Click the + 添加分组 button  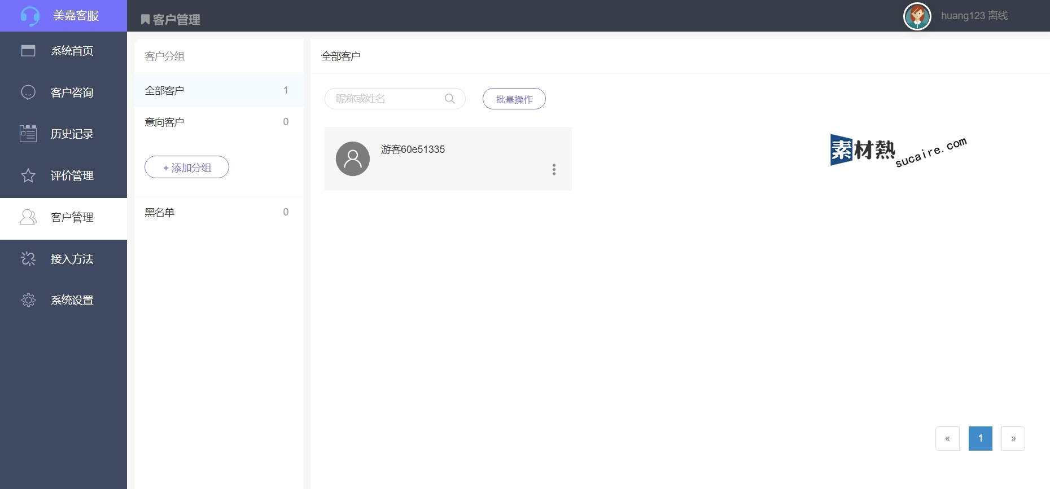click(187, 167)
